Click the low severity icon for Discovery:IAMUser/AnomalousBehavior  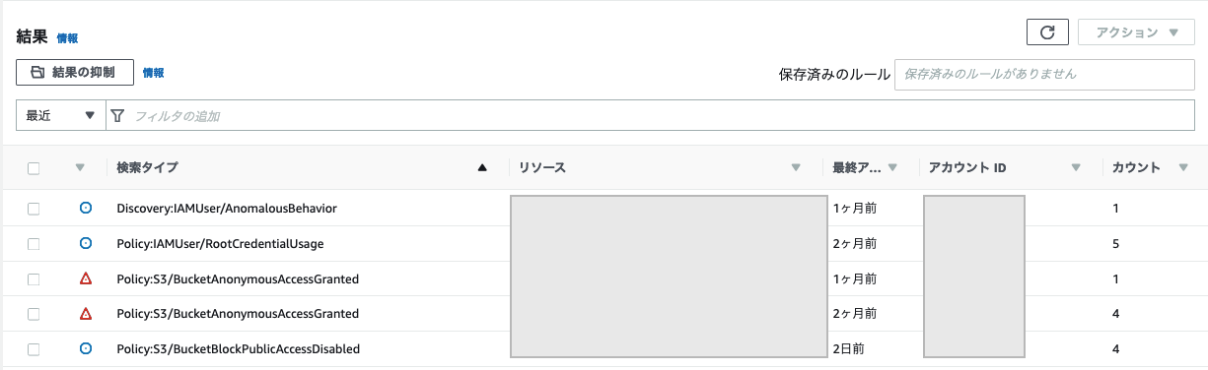click(x=86, y=209)
